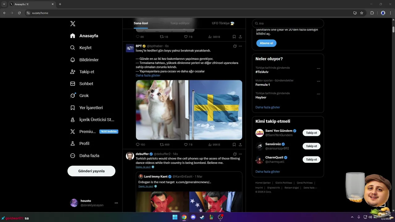Show more trends under Neler oluyor
395x222 pixels.
(268, 107)
